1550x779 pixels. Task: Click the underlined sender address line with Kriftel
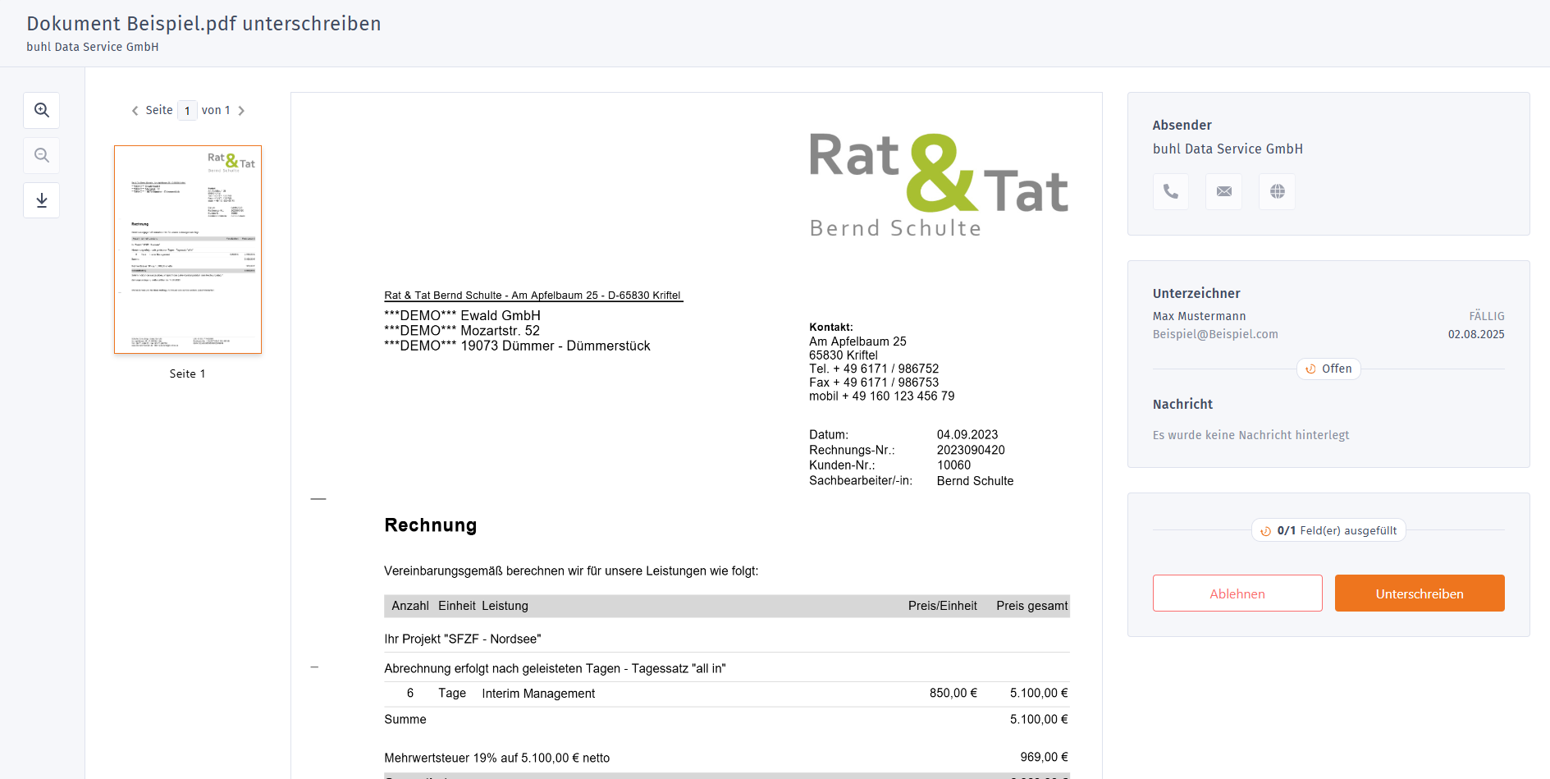[x=533, y=296]
